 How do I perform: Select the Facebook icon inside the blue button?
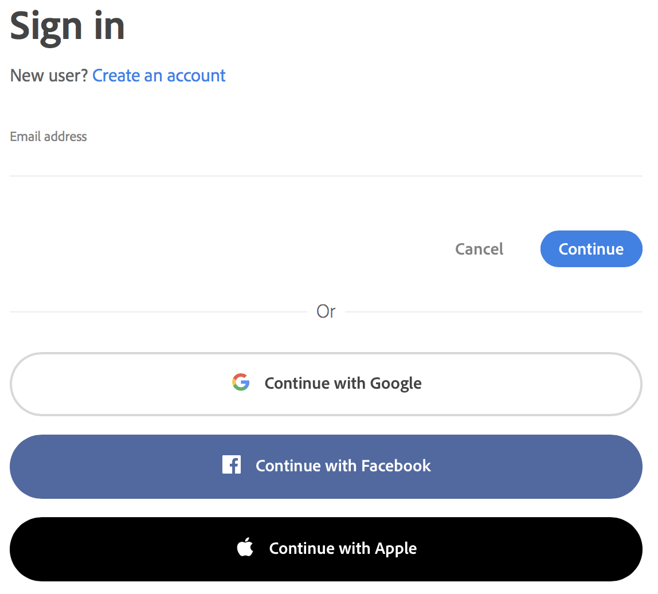(232, 465)
